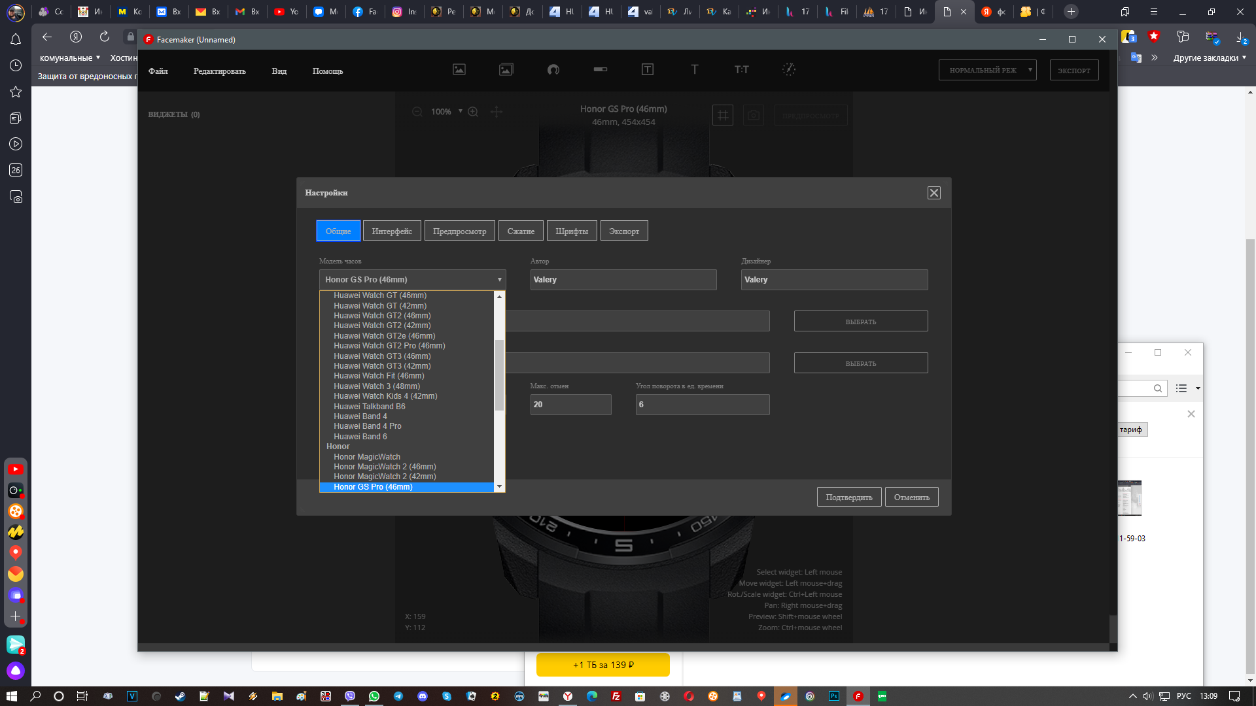Click the browser back arrow
Image resolution: width=1256 pixels, height=706 pixels.
pos(46,37)
